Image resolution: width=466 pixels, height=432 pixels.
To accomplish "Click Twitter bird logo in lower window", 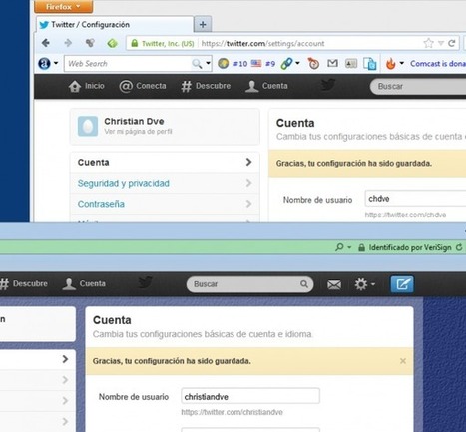I will tap(145, 283).
